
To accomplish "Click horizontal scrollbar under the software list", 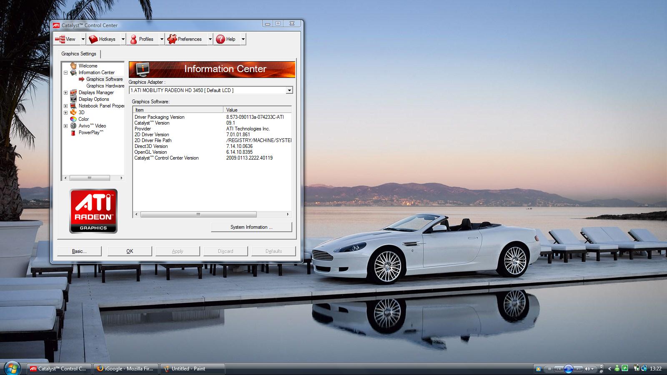I will click(198, 215).
